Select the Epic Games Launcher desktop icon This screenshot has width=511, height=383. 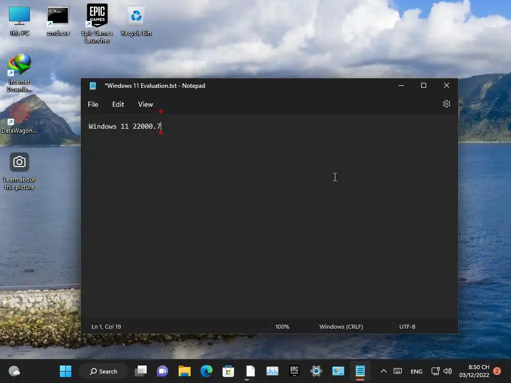97,23
